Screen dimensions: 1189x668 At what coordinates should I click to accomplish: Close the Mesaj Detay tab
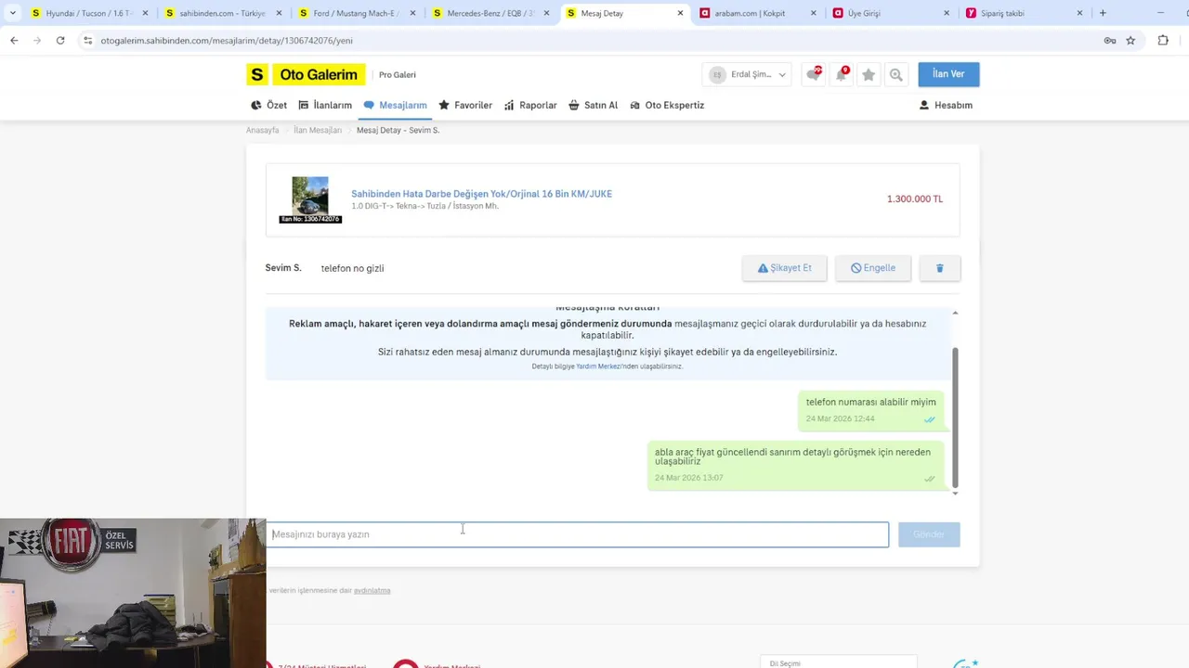tap(680, 13)
